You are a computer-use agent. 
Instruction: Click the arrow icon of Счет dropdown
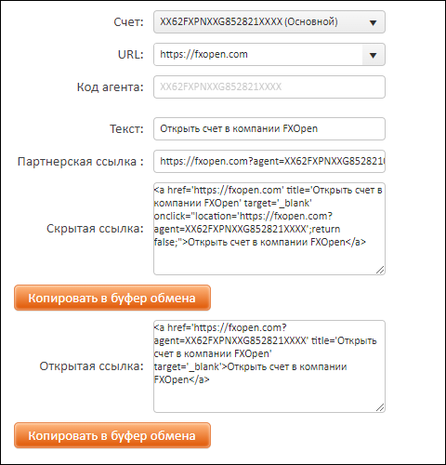[x=373, y=22]
